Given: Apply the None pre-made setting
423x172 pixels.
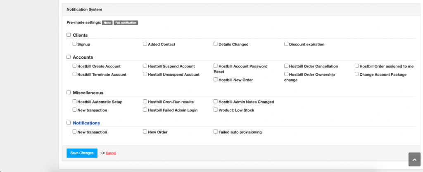Looking at the screenshot, I should click(107, 23).
